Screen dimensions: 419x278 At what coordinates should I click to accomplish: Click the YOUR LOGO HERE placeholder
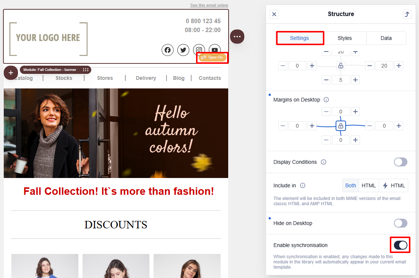tap(48, 39)
